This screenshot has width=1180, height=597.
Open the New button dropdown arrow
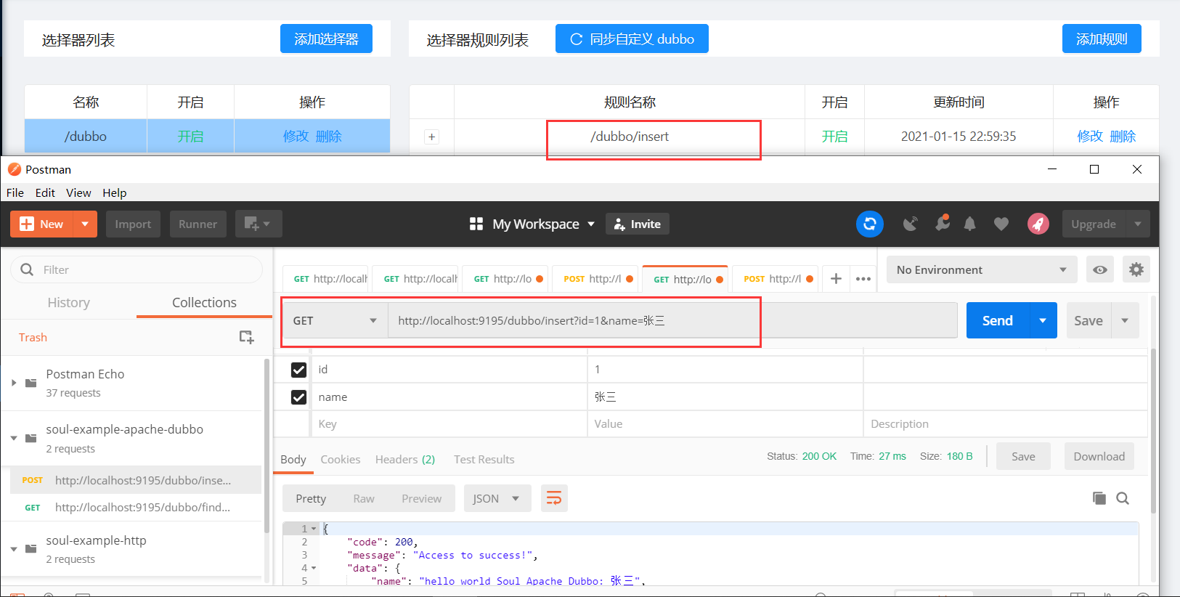click(x=85, y=224)
